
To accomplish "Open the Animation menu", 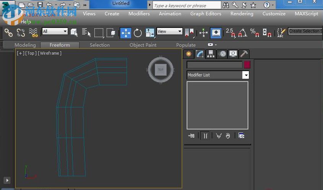I will [x=170, y=14].
